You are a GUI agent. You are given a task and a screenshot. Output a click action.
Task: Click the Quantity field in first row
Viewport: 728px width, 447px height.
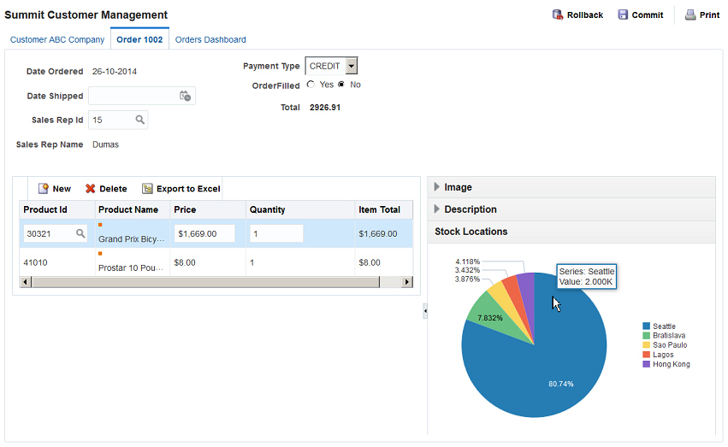pyautogui.click(x=276, y=233)
